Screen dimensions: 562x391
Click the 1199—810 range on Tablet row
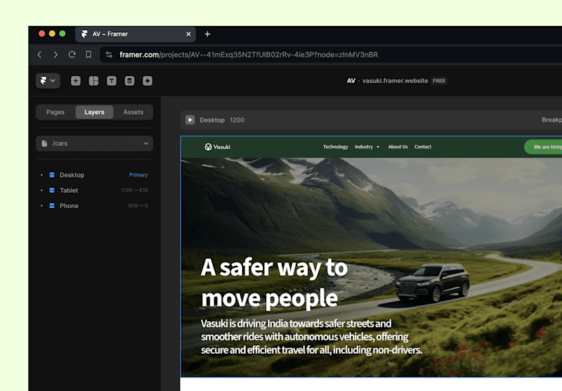(134, 191)
